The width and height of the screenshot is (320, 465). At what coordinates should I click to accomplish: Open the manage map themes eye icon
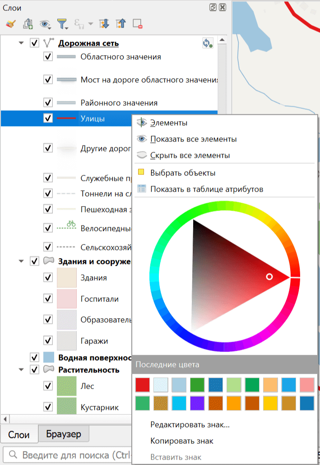45,23
